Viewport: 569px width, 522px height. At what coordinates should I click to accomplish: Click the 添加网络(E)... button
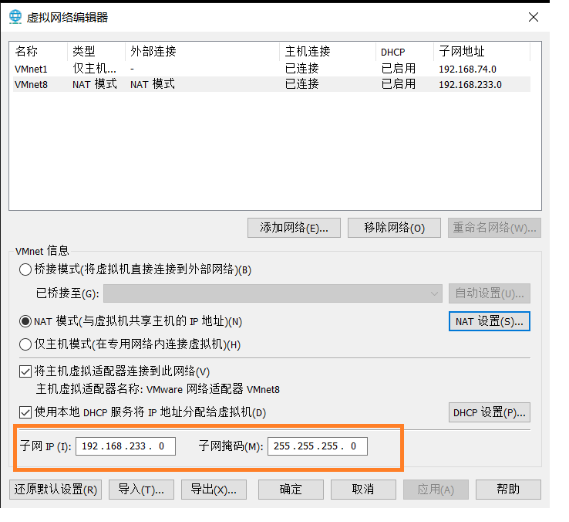point(294,228)
